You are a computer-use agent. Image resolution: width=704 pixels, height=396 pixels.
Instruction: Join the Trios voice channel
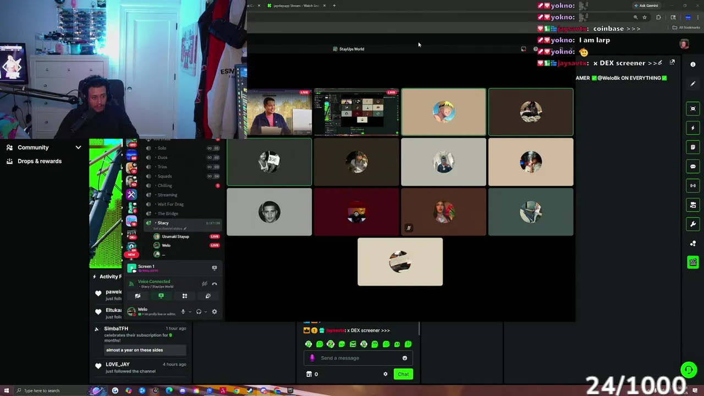183,167
